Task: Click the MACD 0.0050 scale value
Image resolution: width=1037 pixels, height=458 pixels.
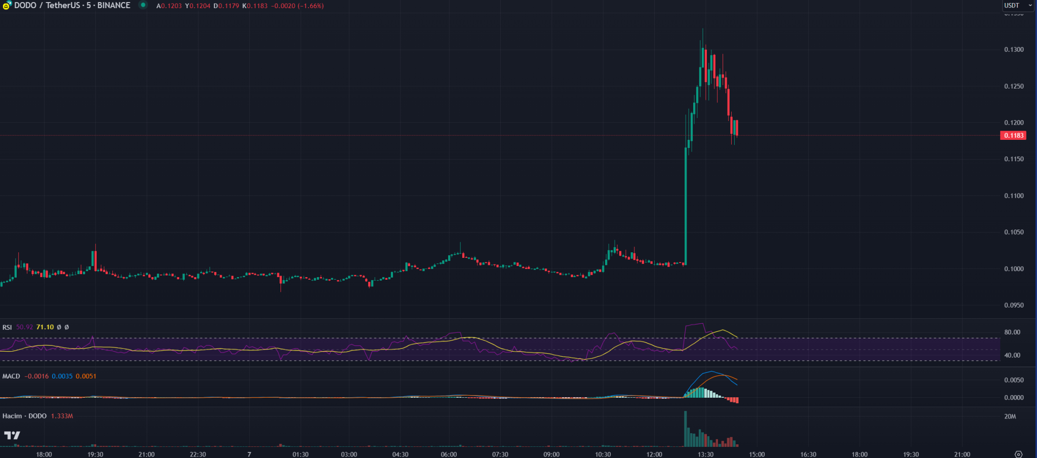Action: click(1014, 380)
